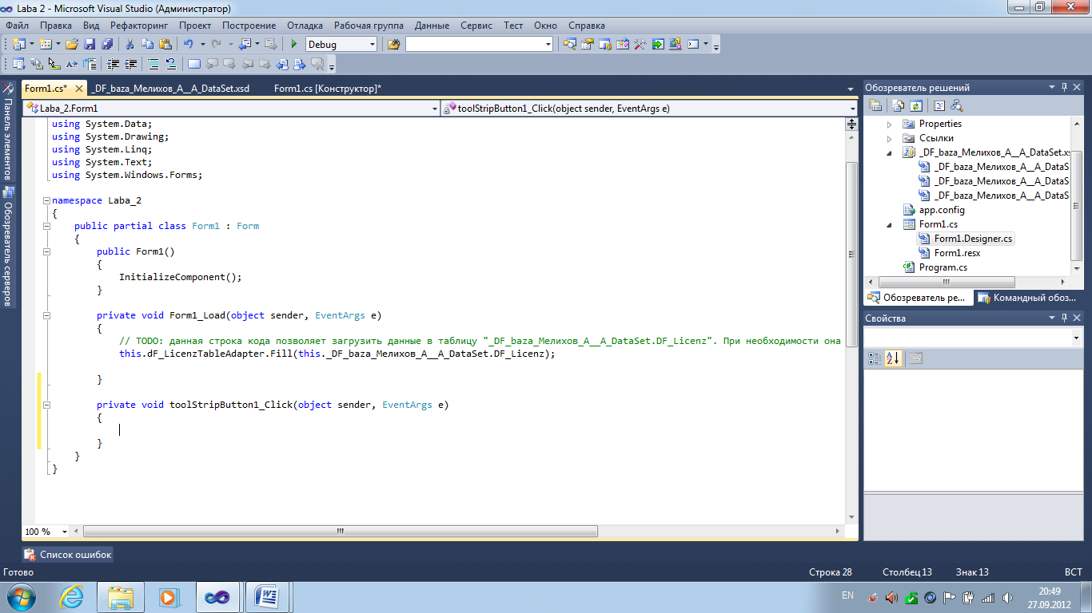The height and width of the screenshot is (613, 1092).
Task: Save Form1.cs with the floppy icon
Action: [90, 45]
